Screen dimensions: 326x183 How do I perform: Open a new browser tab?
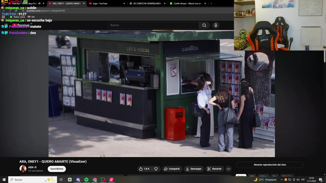pos(211,4)
